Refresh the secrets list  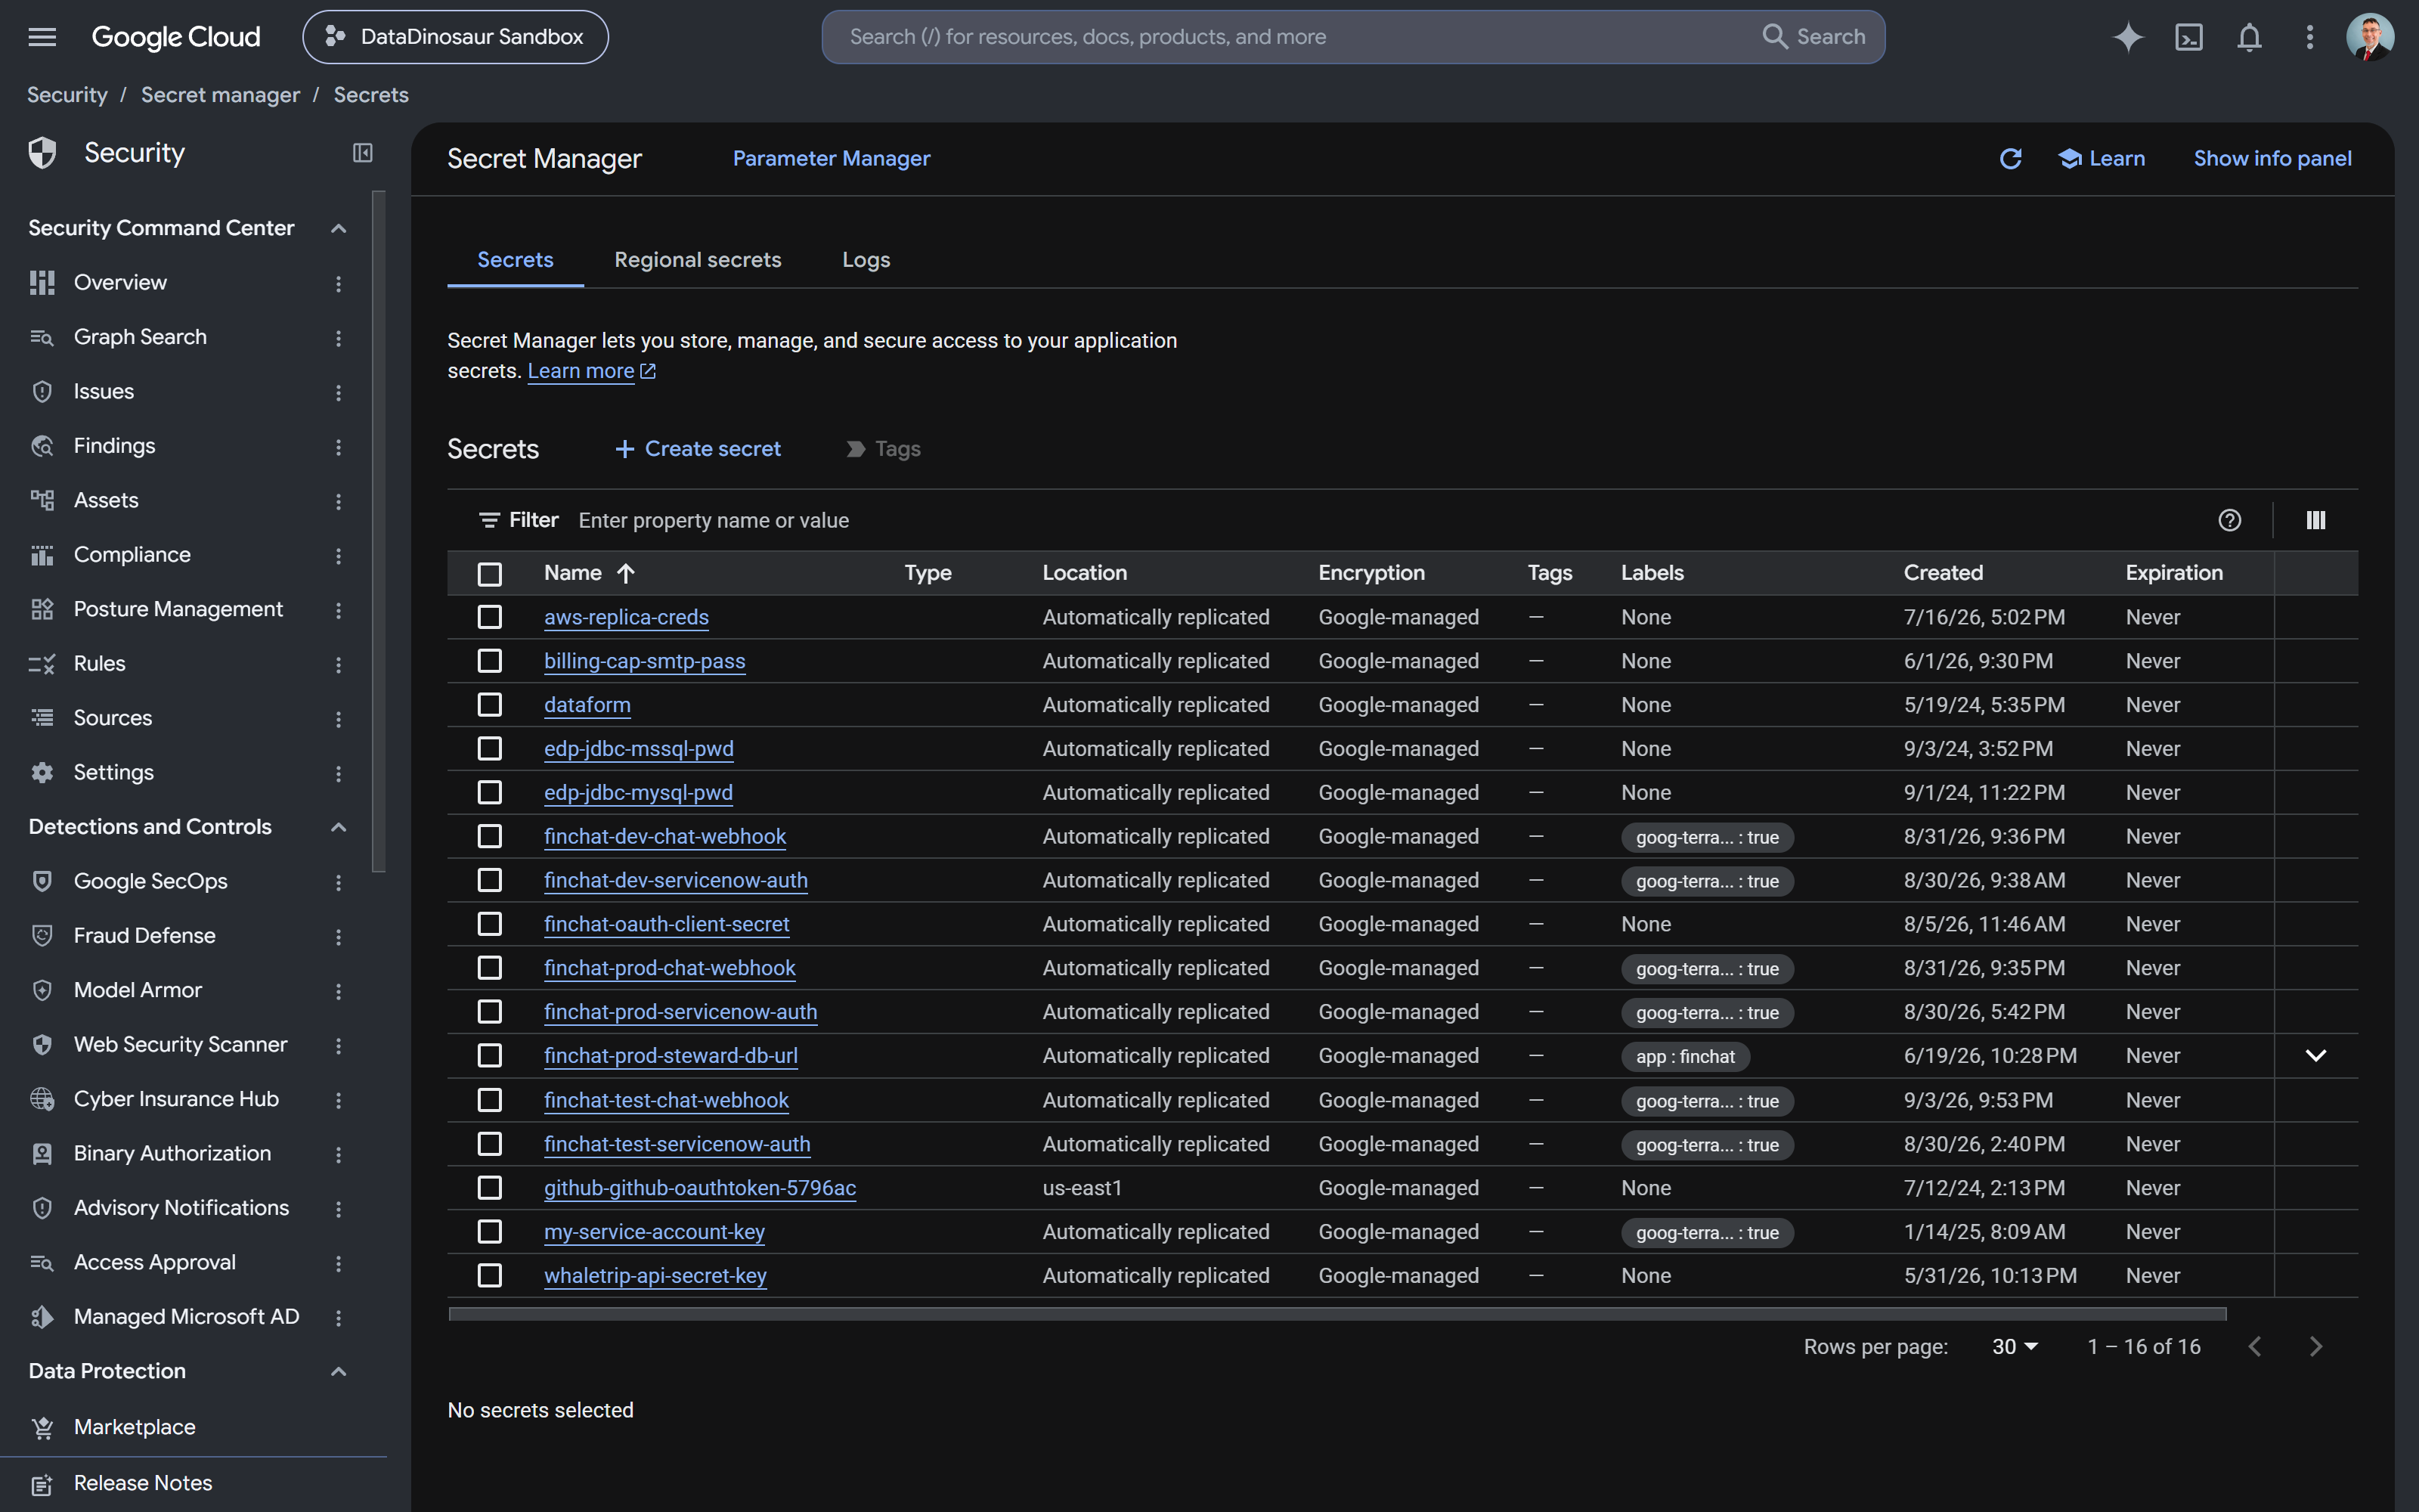click(x=2010, y=158)
